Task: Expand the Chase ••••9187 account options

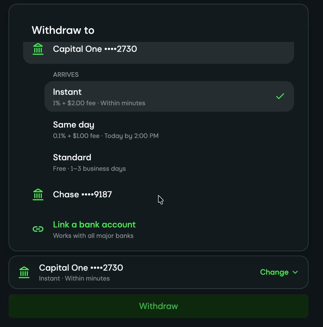Action: pyautogui.click(x=159, y=195)
